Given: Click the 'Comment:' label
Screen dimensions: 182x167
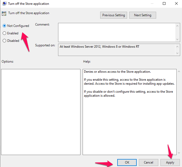Looking at the screenshot, I should (x=42, y=25).
